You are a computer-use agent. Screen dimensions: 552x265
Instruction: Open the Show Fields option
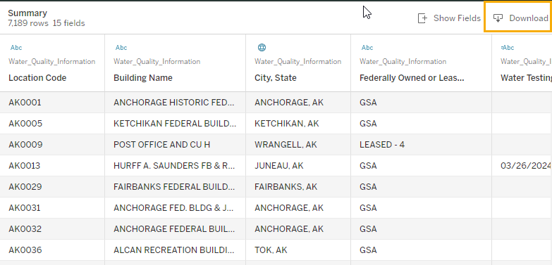[449, 18]
